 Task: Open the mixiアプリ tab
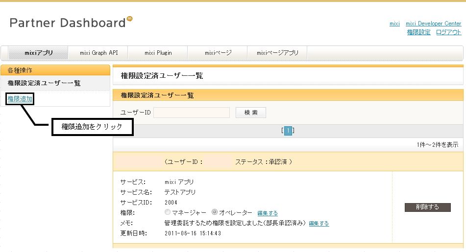(x=38, y=53)
